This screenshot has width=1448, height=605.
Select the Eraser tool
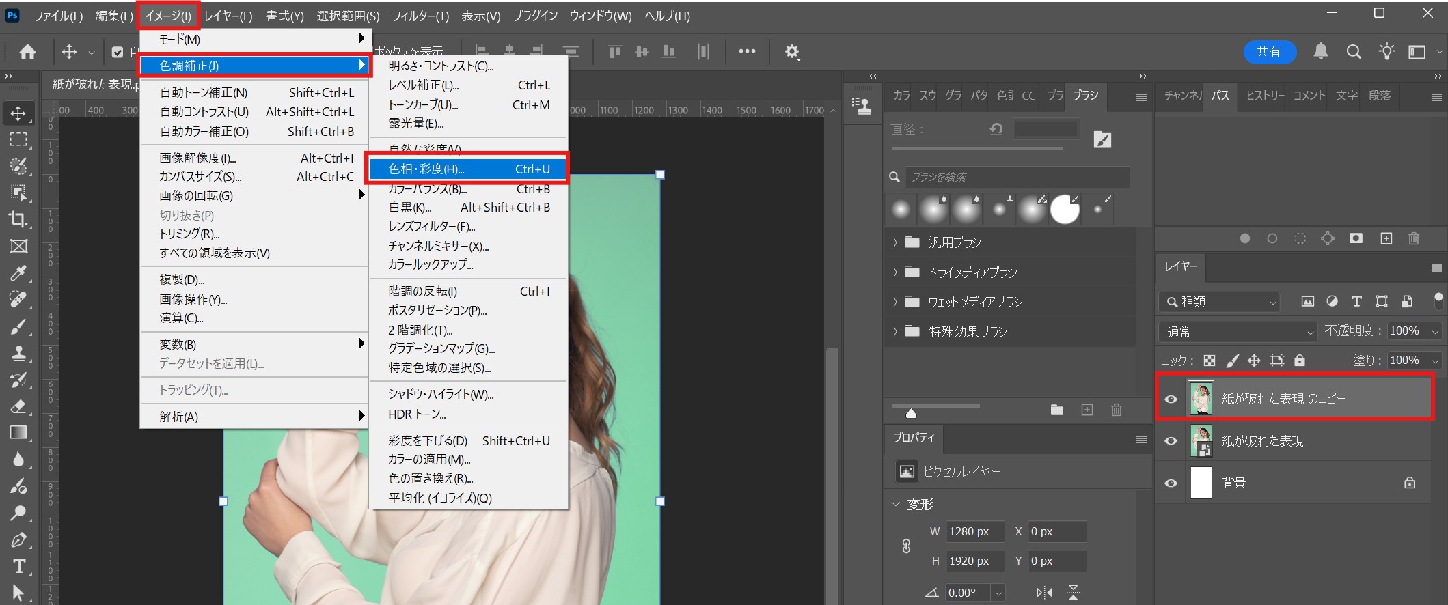(x=18, y=406)
